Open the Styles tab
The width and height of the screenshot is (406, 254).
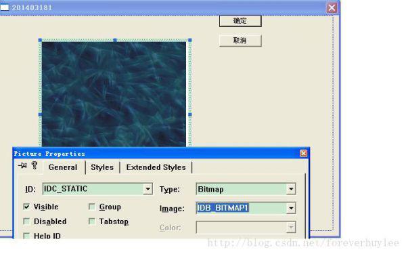pyautogui.click(x=102, y=167)
